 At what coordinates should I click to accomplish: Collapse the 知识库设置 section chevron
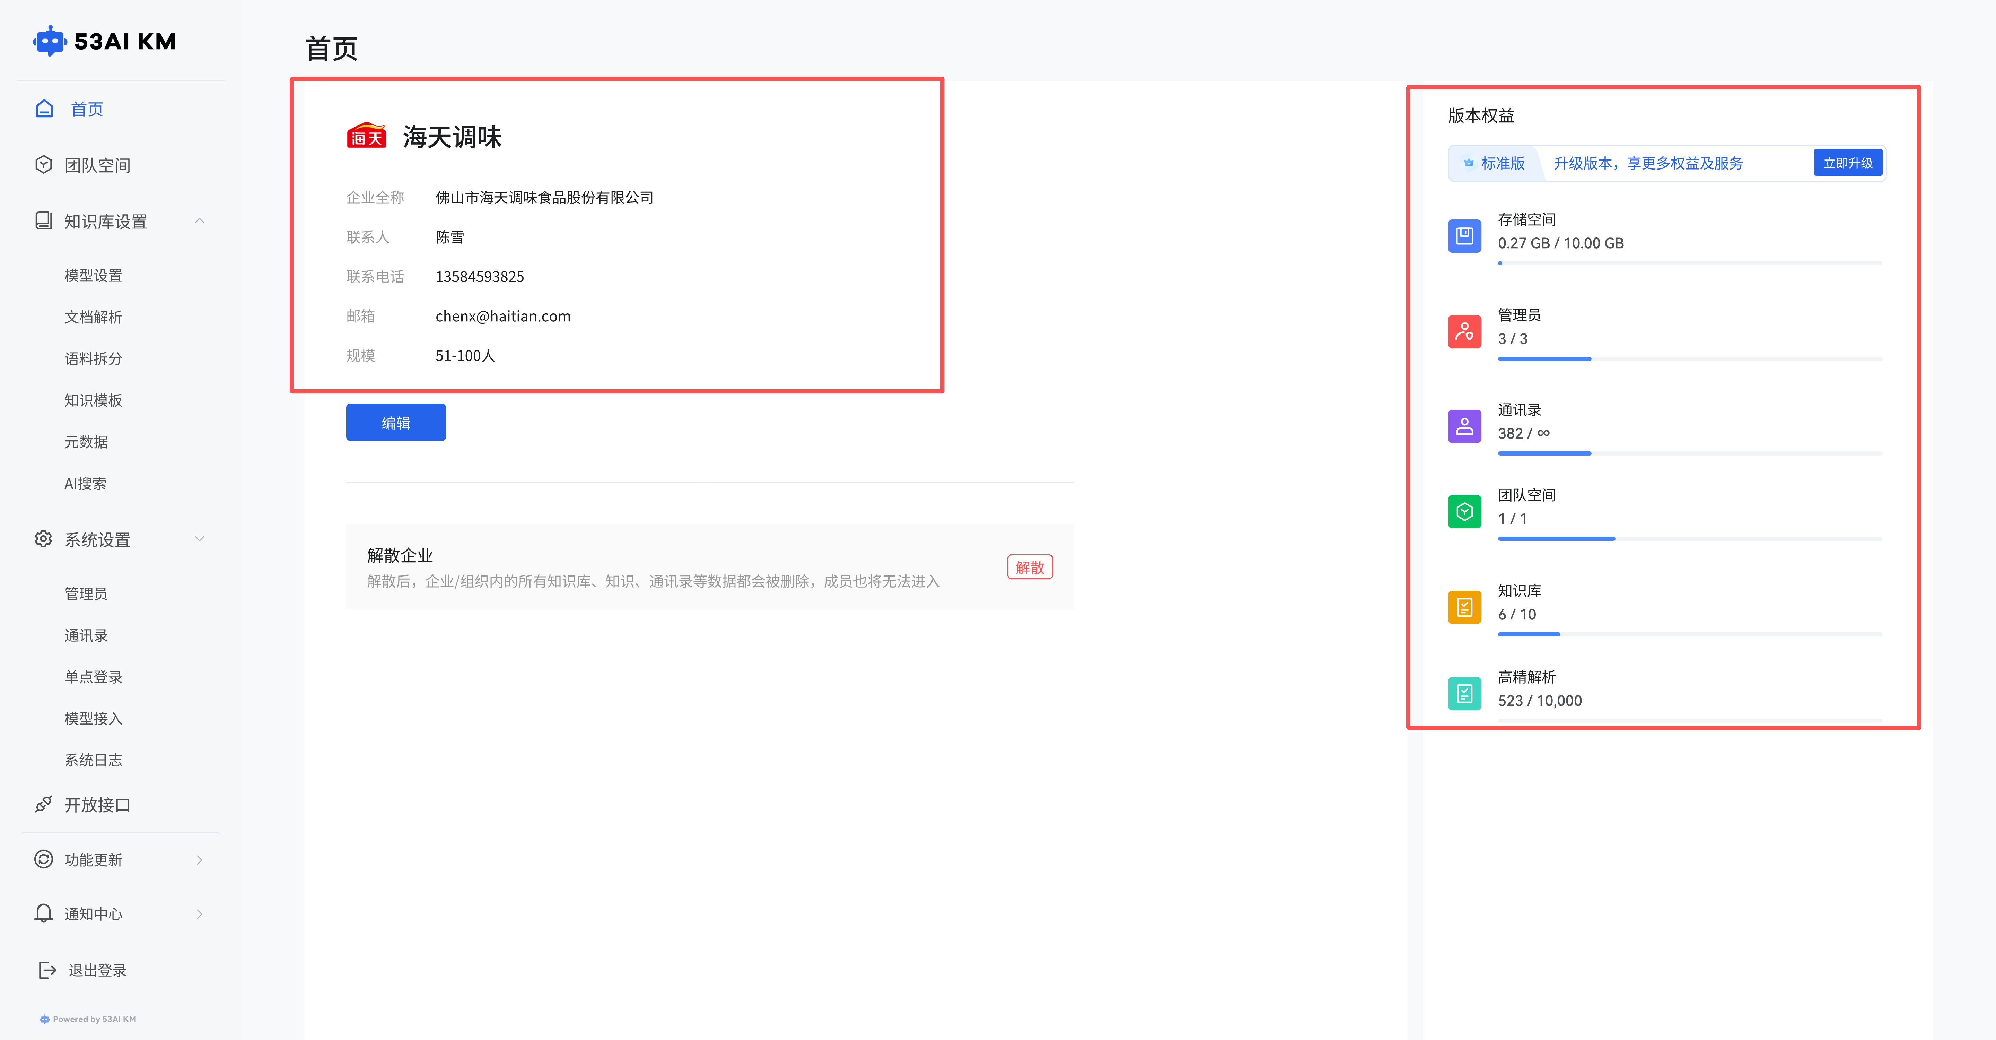[x=200, y=221]
